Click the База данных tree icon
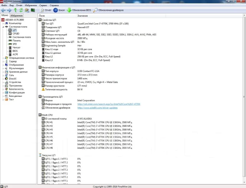This screenshot has width=246, height=188. [7, 96]
